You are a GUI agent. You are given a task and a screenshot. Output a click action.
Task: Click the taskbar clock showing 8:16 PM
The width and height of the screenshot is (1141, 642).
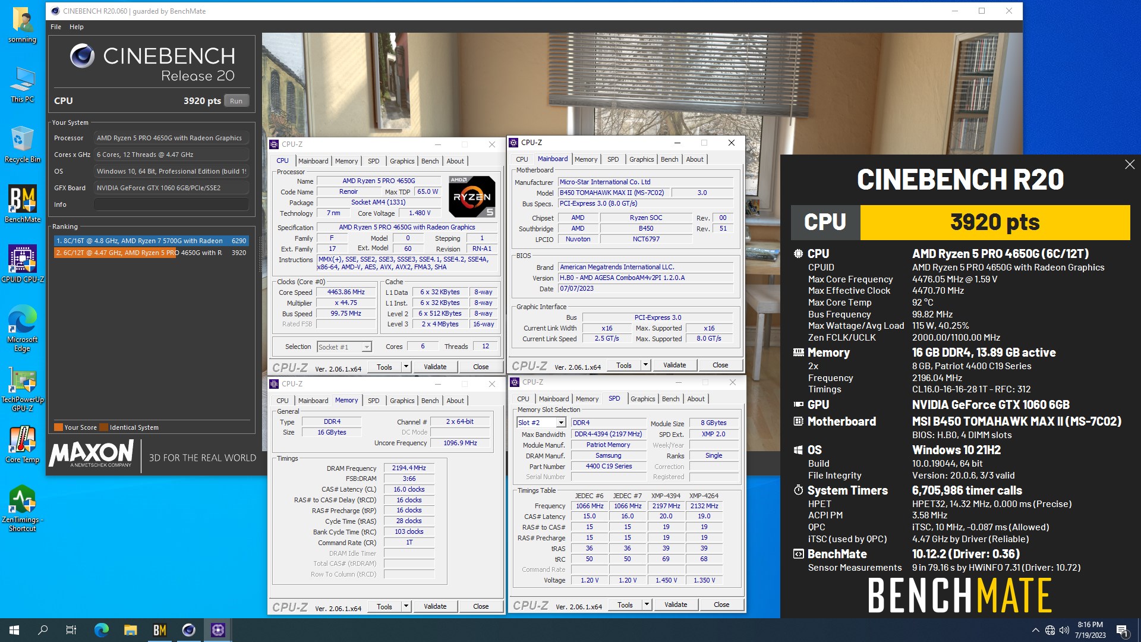(x=1090, y=630)
